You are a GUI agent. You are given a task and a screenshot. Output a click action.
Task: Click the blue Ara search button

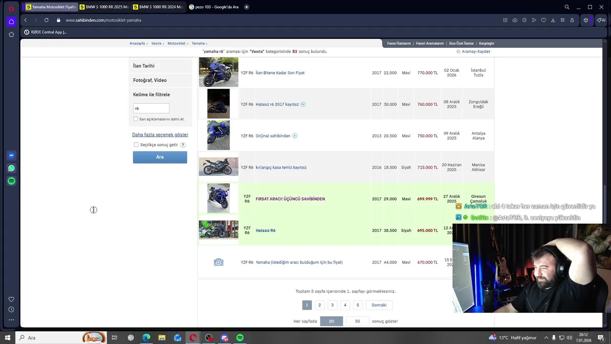click(x=160, y=157)
